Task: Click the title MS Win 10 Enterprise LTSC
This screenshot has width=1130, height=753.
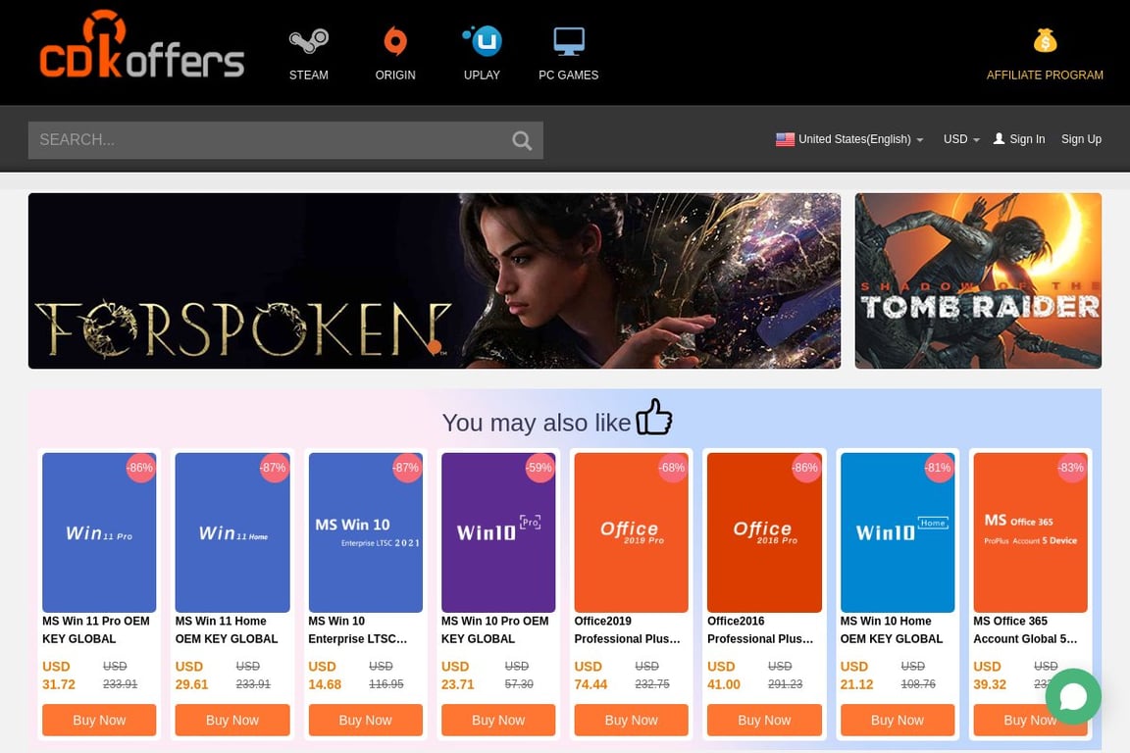Action: coord(357,629)
